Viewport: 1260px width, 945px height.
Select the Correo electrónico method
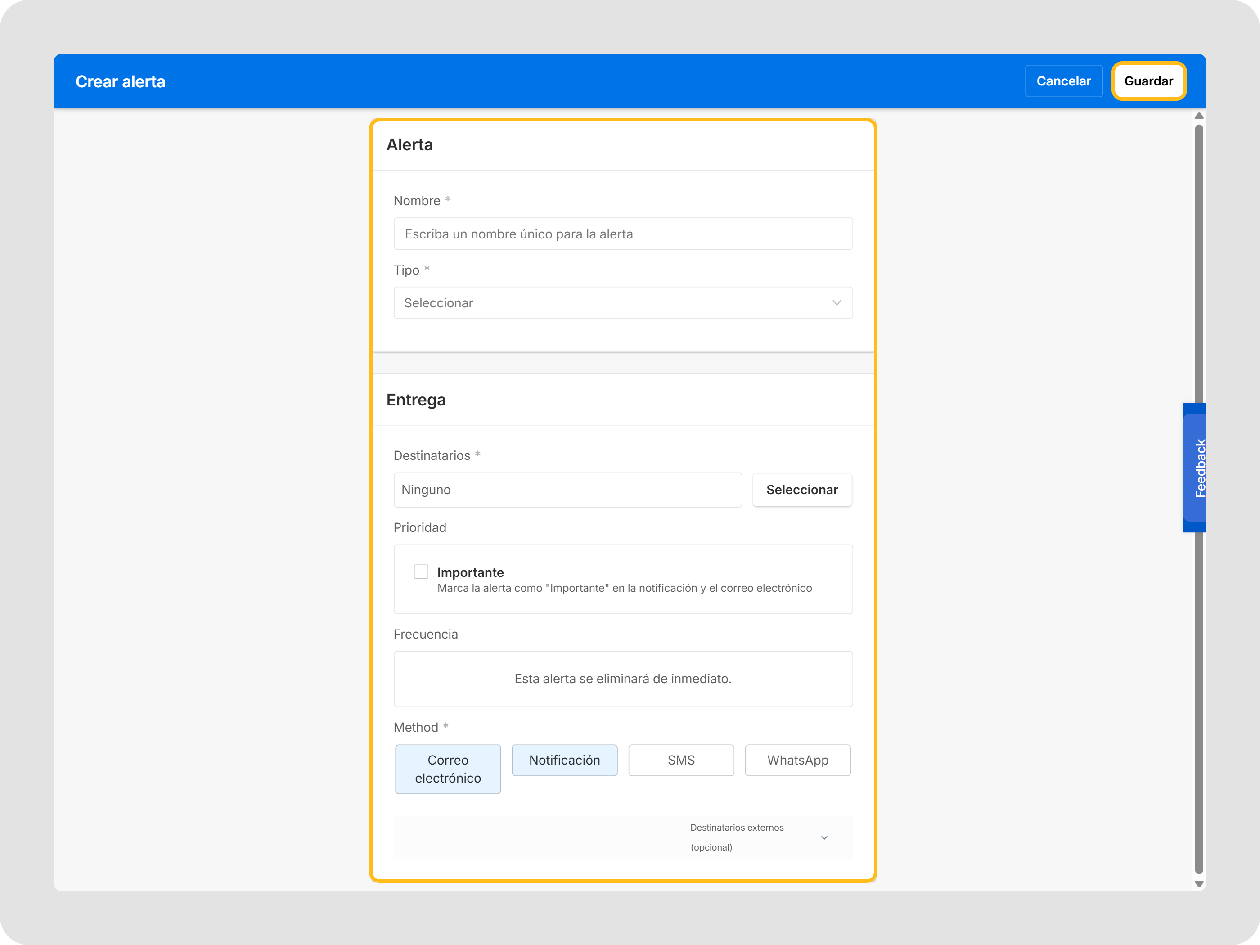448,769
